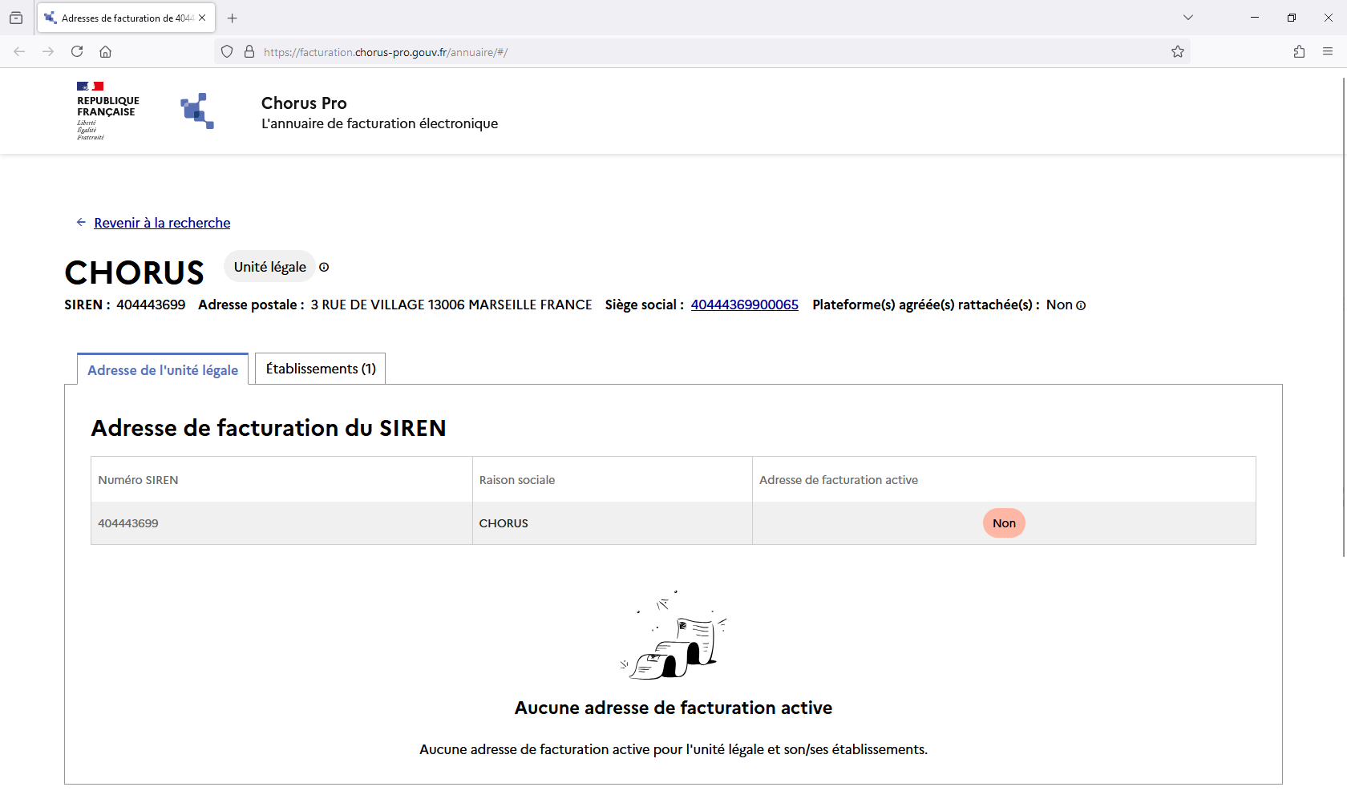This screenshot has height=803, width=1347.
Task: Open the tracking protection shield icon
Action: (227, 51)
